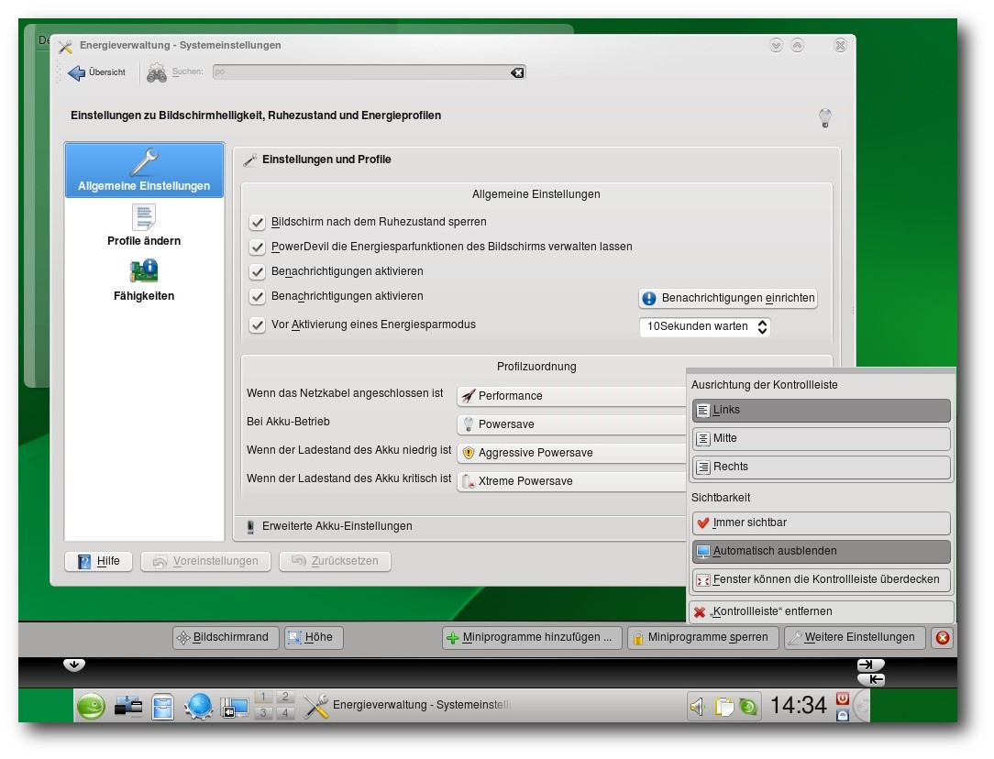Select Allgemeine Einstellungen in sidebar

coord(145,170)
